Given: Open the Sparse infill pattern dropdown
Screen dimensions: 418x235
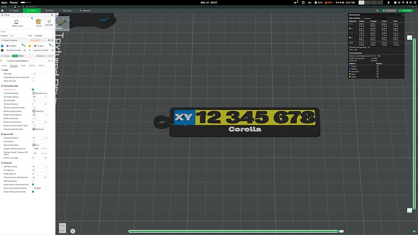Looking at the screenshot, I should click(x=40, y=145).
